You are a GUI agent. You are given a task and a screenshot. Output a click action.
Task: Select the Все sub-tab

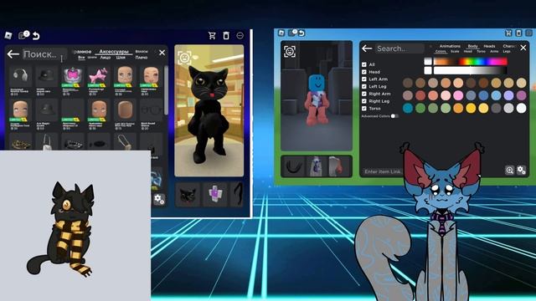pyautogui.click(x=81, y=58)
